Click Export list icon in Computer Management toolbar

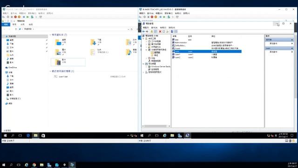(x=167, y=31)
